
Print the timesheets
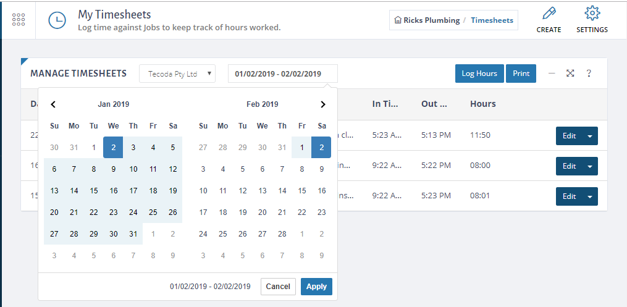(x=521, y=74)
